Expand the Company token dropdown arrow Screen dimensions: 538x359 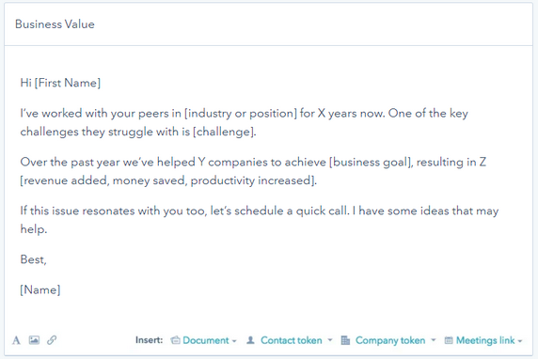point(434,340)
